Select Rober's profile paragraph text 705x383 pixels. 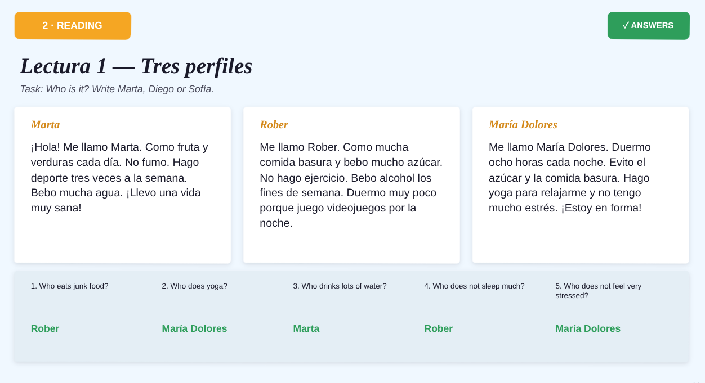[x=351, y=185]
